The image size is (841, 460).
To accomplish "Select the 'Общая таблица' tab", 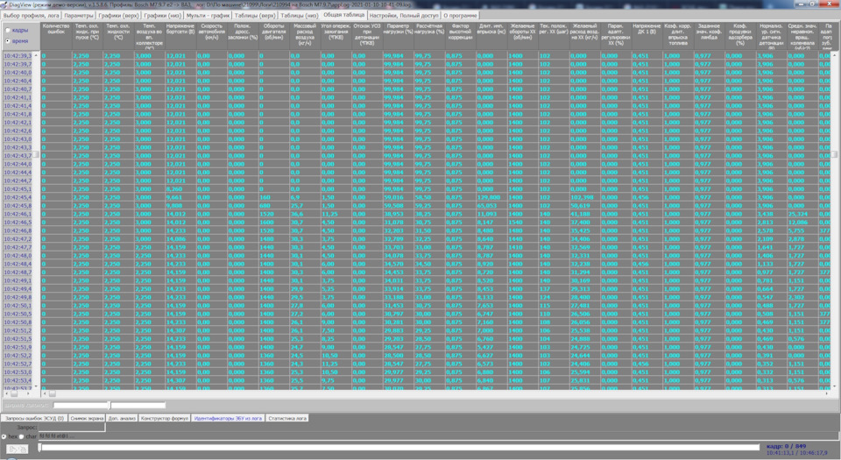I will 343,15.
